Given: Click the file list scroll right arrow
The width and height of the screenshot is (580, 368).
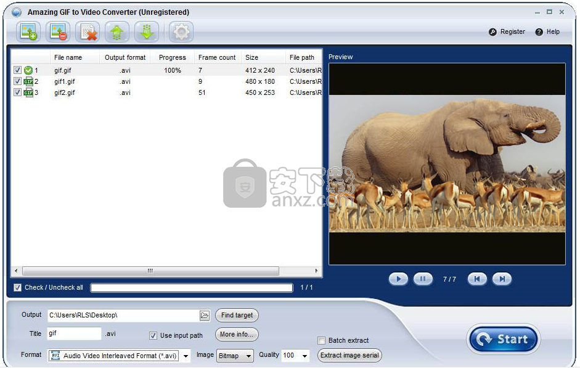Looking at the screenshot, I should (316, 271).
